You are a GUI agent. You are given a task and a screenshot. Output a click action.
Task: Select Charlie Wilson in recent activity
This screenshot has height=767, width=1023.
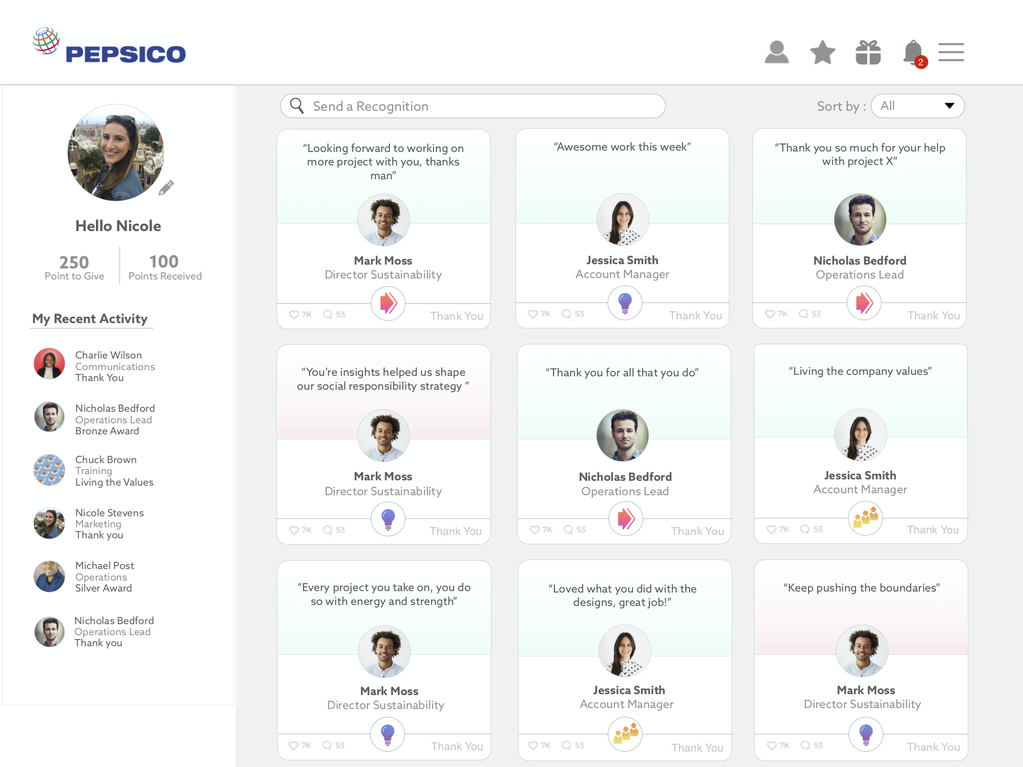(x=108, y=355)
